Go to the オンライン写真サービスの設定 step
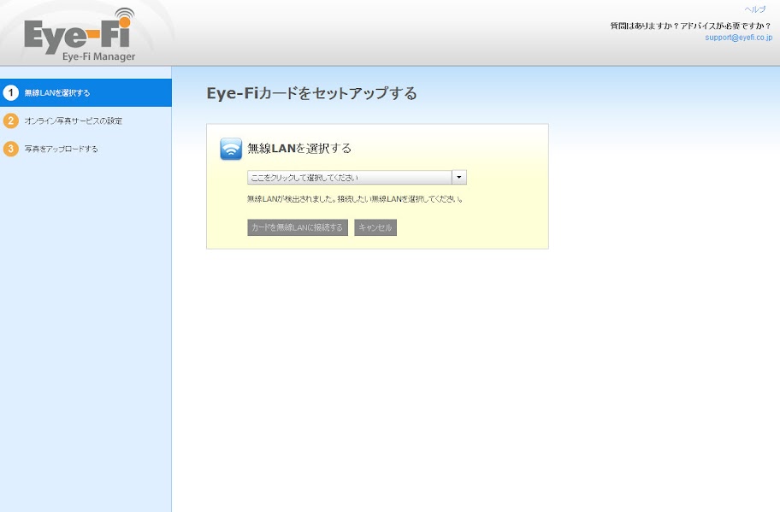780x512 pixels. 74,121
